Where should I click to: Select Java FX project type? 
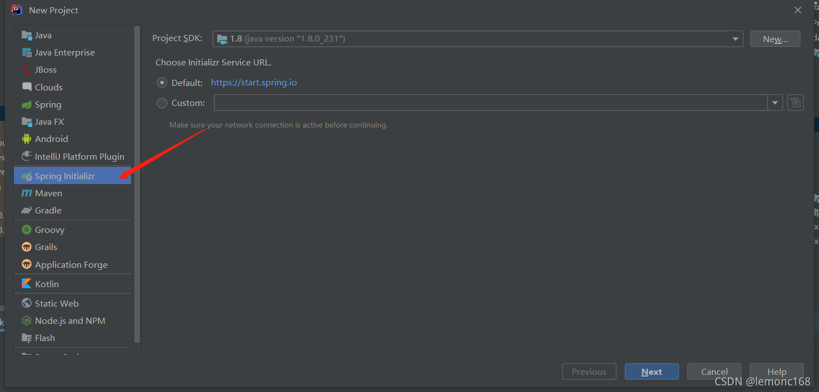(x=73, y=122)
